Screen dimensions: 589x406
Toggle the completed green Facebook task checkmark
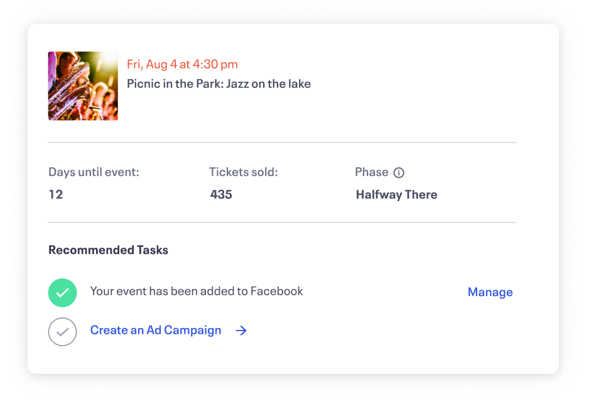62,292
